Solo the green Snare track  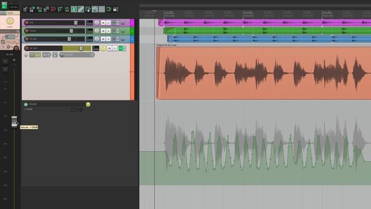coord(108,31)
